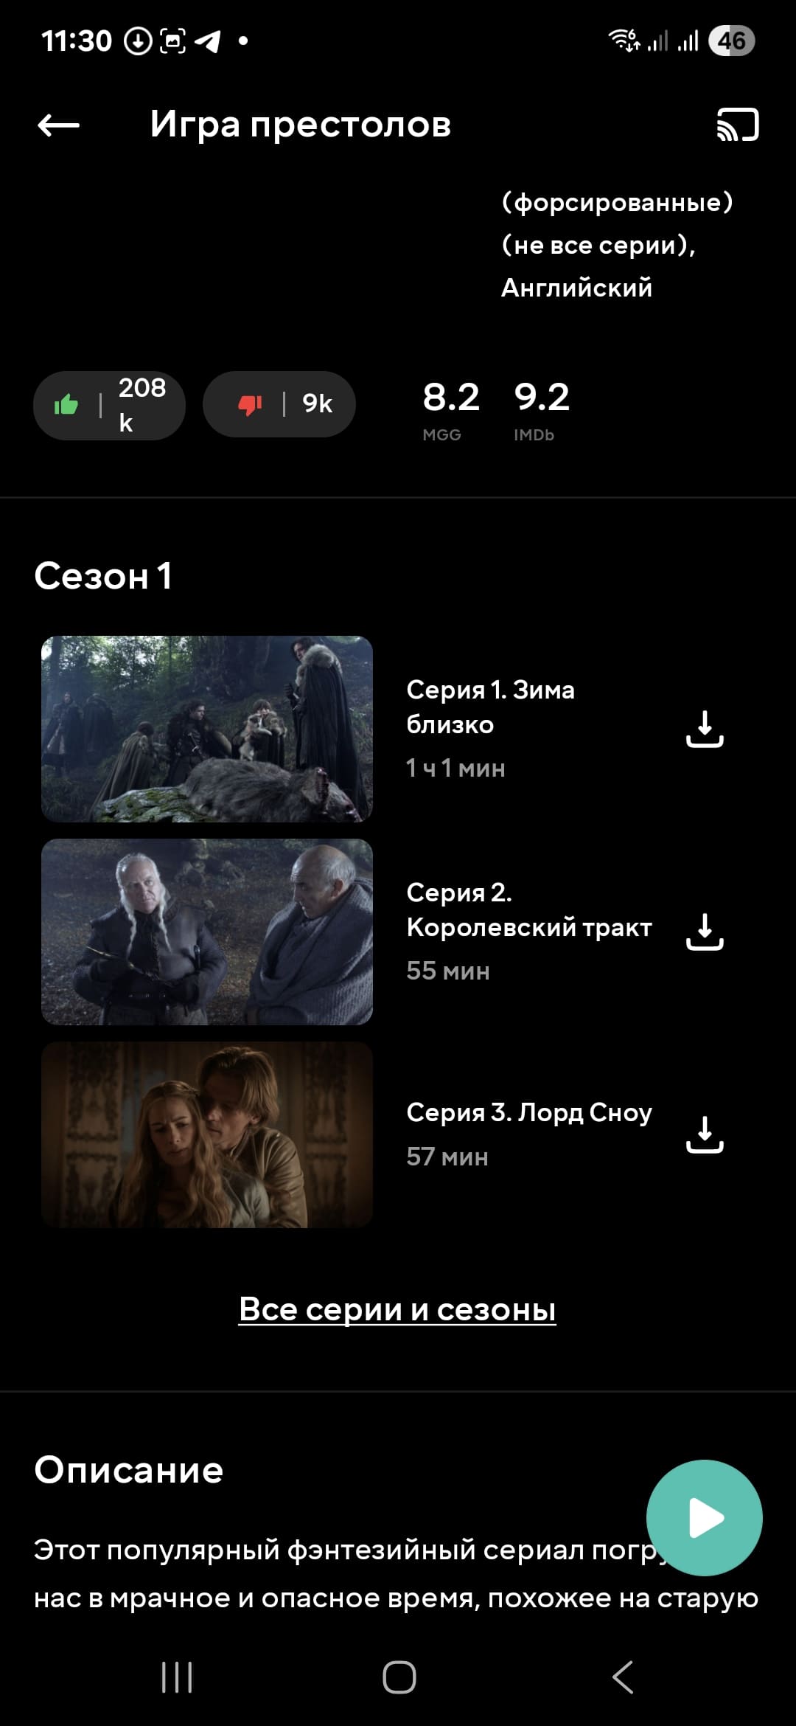Download episode 1 Зима близко
The image size is (796, 1726).
click(x=705, y=729)
